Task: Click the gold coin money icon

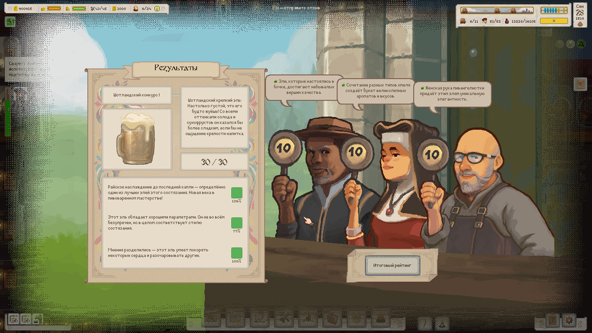Action: pos(16,8)
